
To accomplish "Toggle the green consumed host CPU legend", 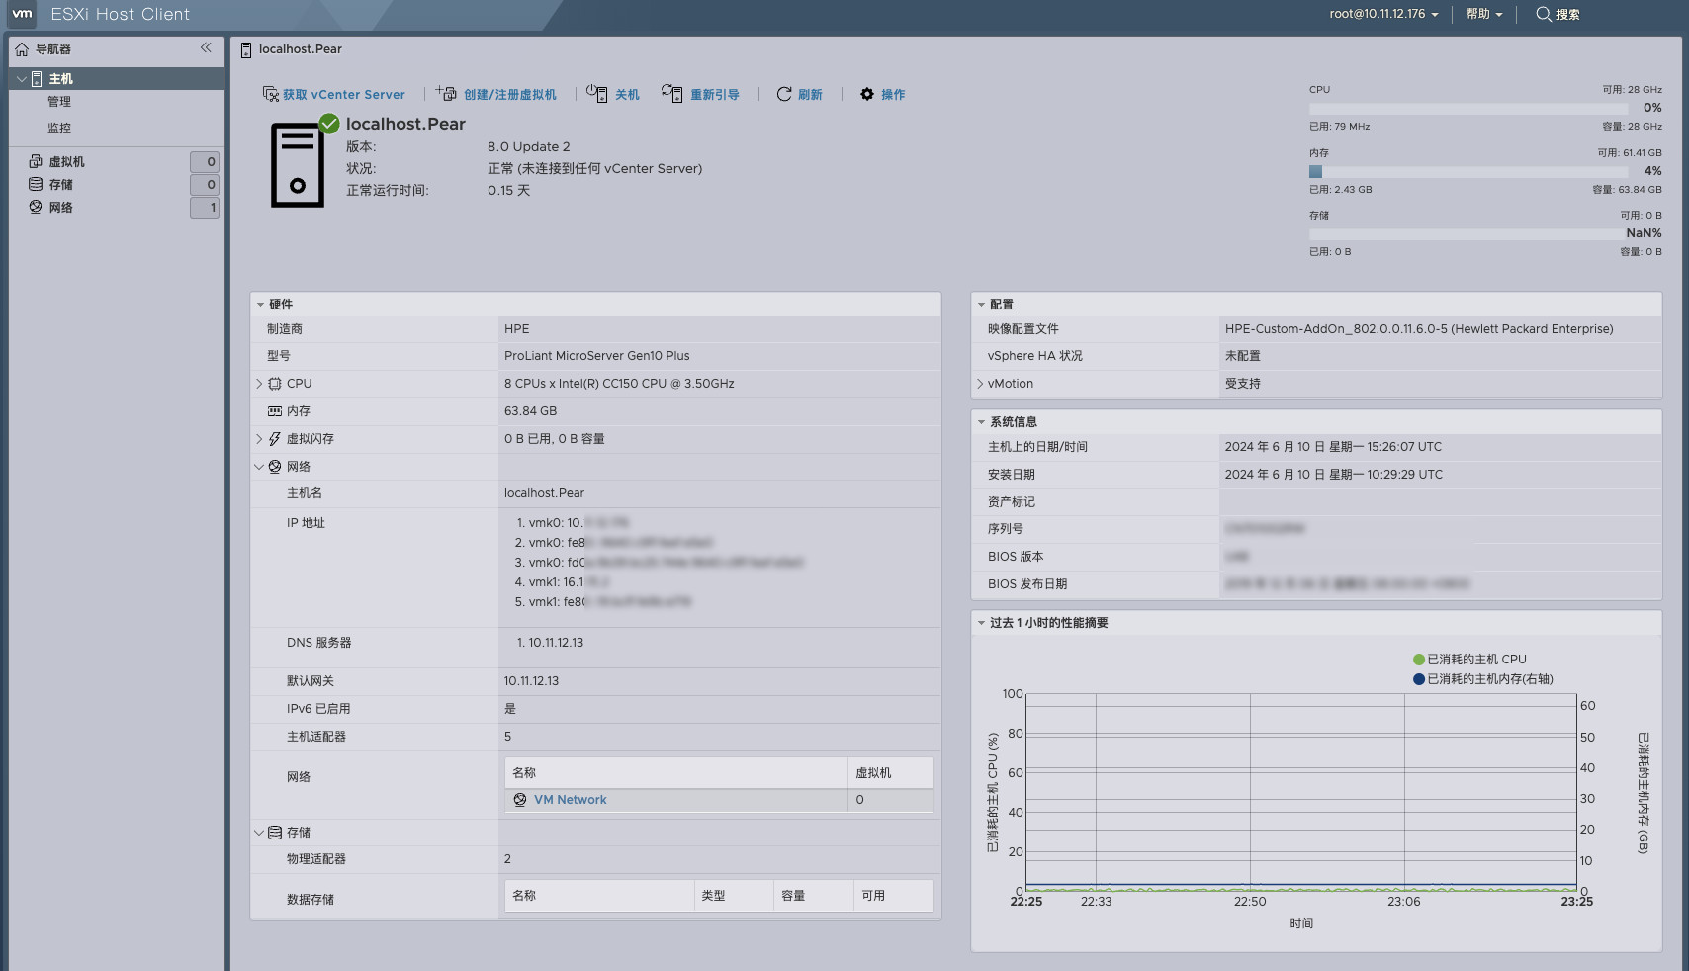I will pos(1469,660).
